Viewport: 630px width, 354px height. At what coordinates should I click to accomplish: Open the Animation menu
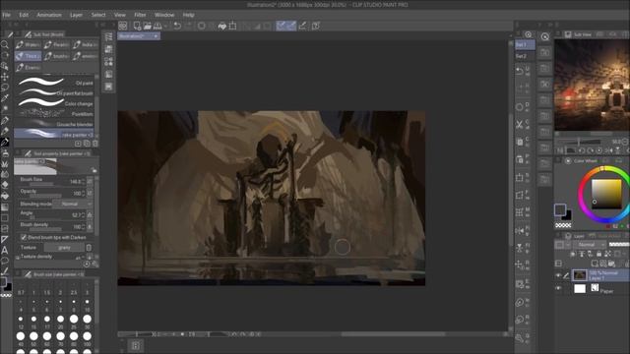(x=49, y=15)
